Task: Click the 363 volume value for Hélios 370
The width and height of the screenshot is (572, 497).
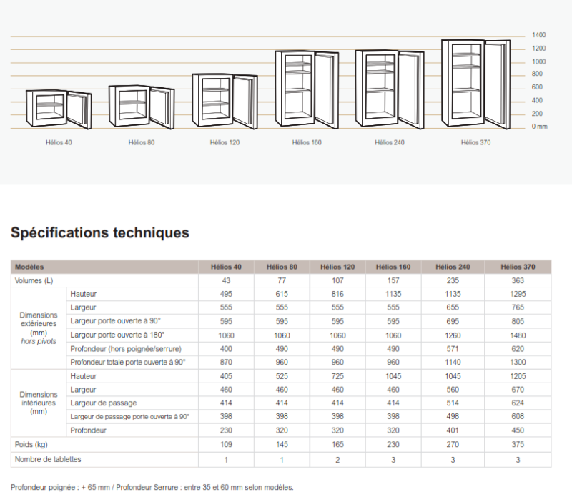Action: click(x=518, y=281)
